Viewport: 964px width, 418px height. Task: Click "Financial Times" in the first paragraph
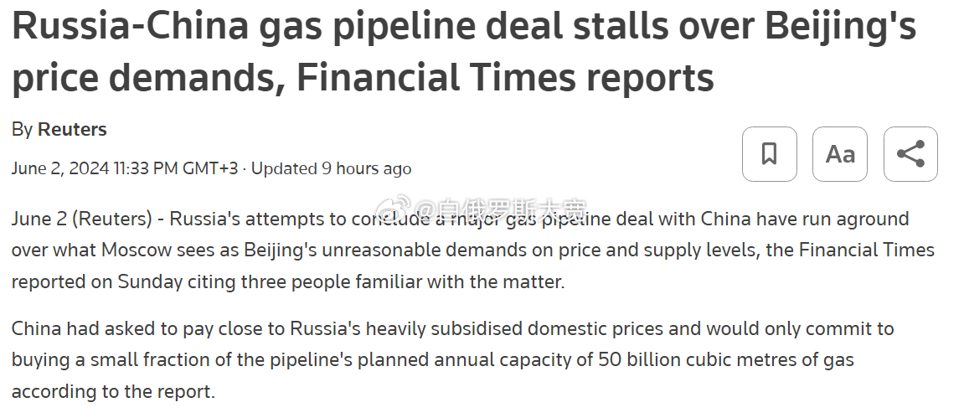[866, 250]
